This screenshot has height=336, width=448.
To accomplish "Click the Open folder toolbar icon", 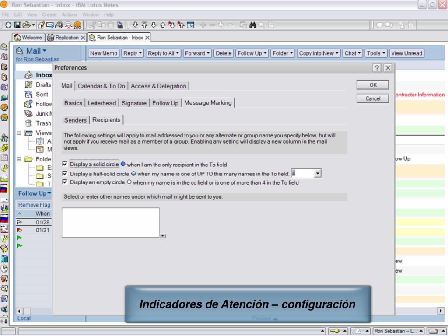I will point(27,25).
